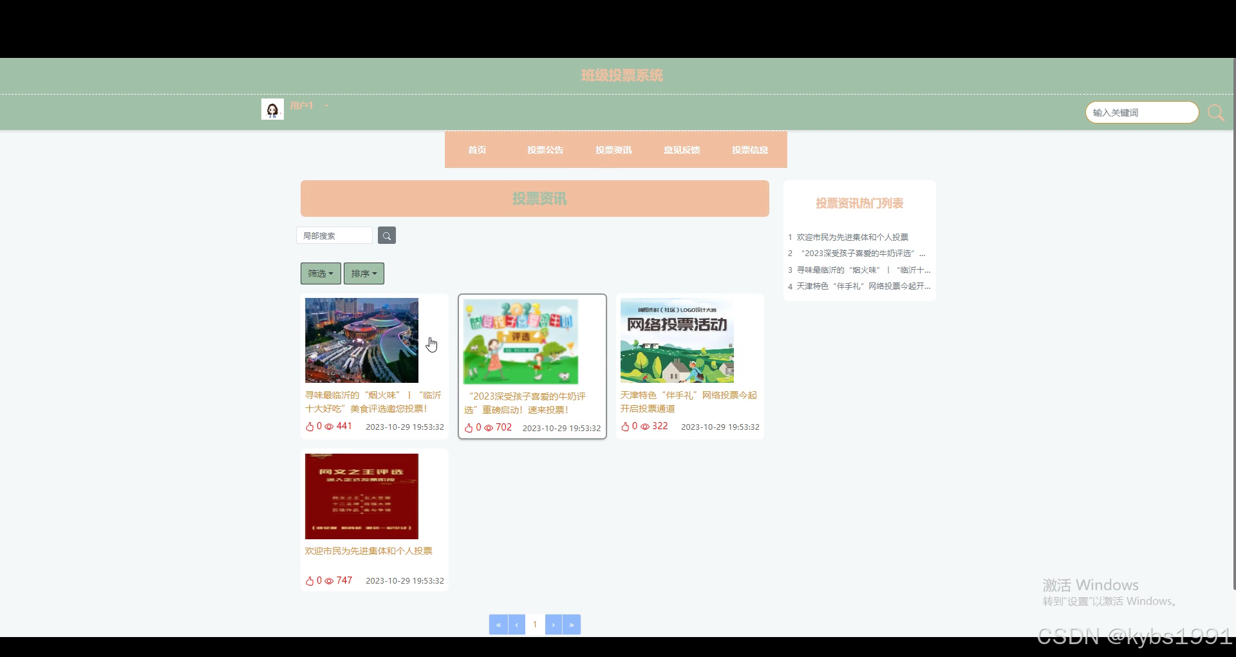Click view count 702
The image size is (1236, 657).
tap(504, 428)
